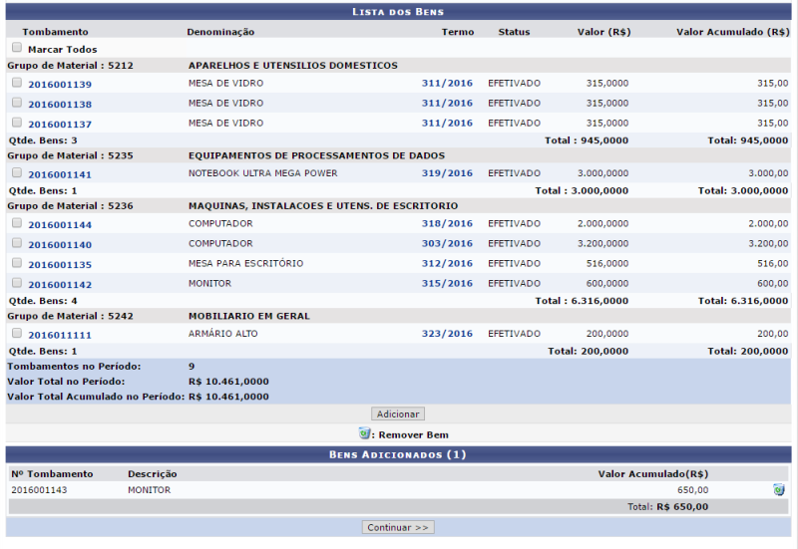Screen dimensions: 798x549
Task: Click the value 3.200,0000 in row 2016001140
Action: point(602,243)
